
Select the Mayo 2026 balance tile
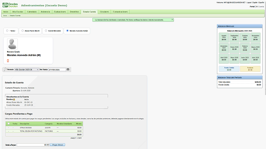(234, 58)
